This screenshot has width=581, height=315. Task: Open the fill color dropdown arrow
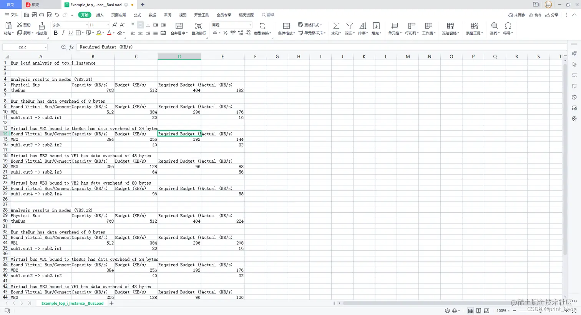pyautogui.click(x=103, y=33)
